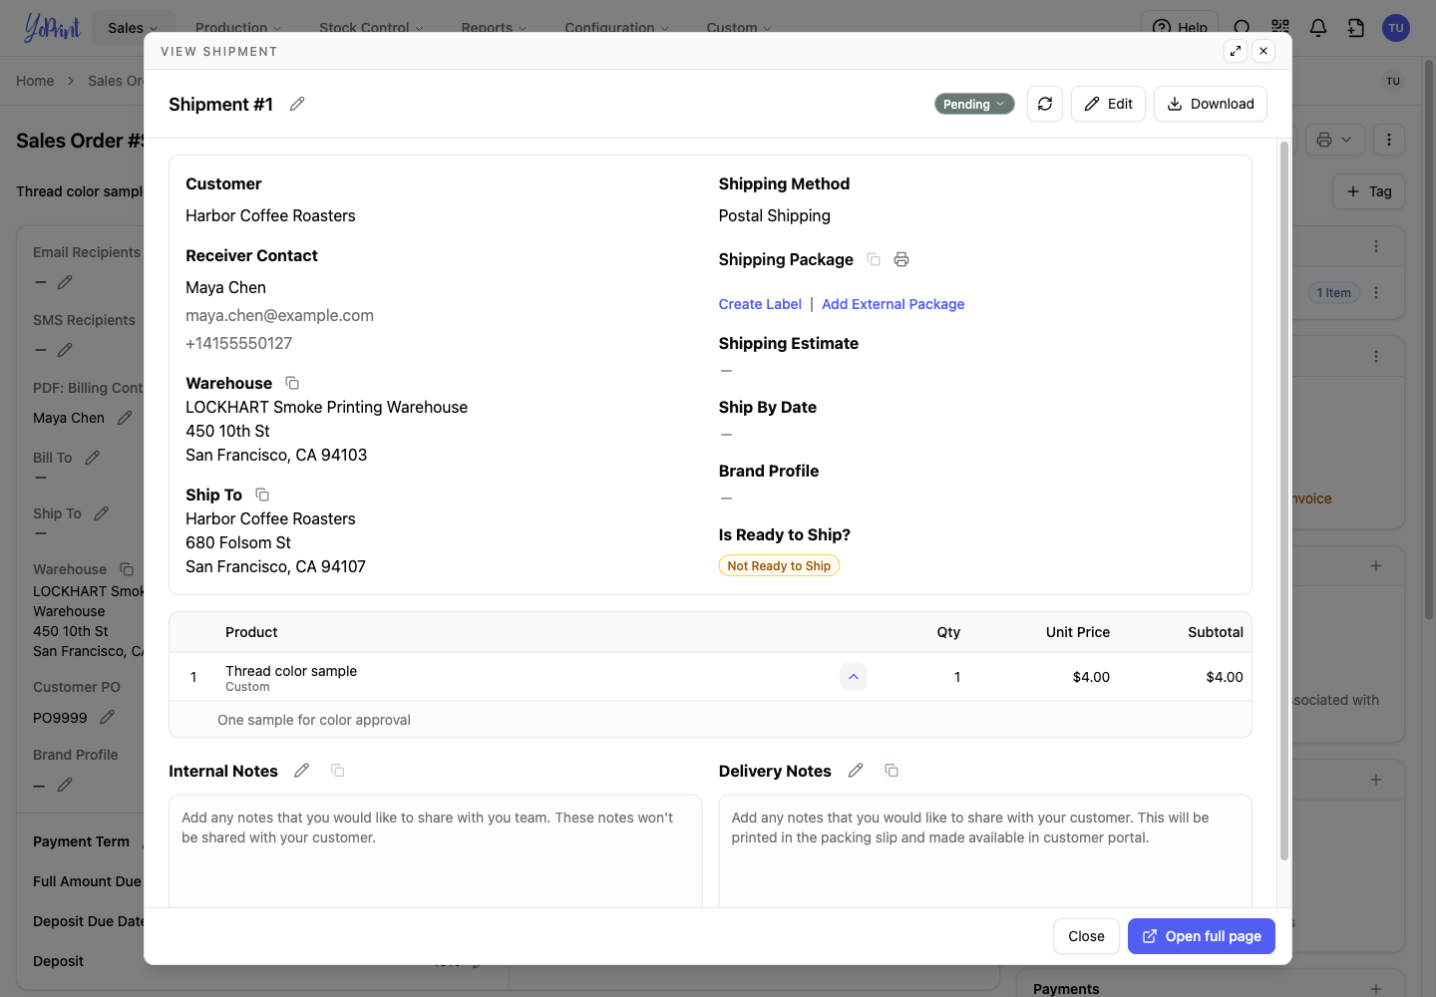This screenshot has height=997, width=1436.
Task: Click the Edit shipment button
Action: pyautogui.click(x=1109, y=104)
